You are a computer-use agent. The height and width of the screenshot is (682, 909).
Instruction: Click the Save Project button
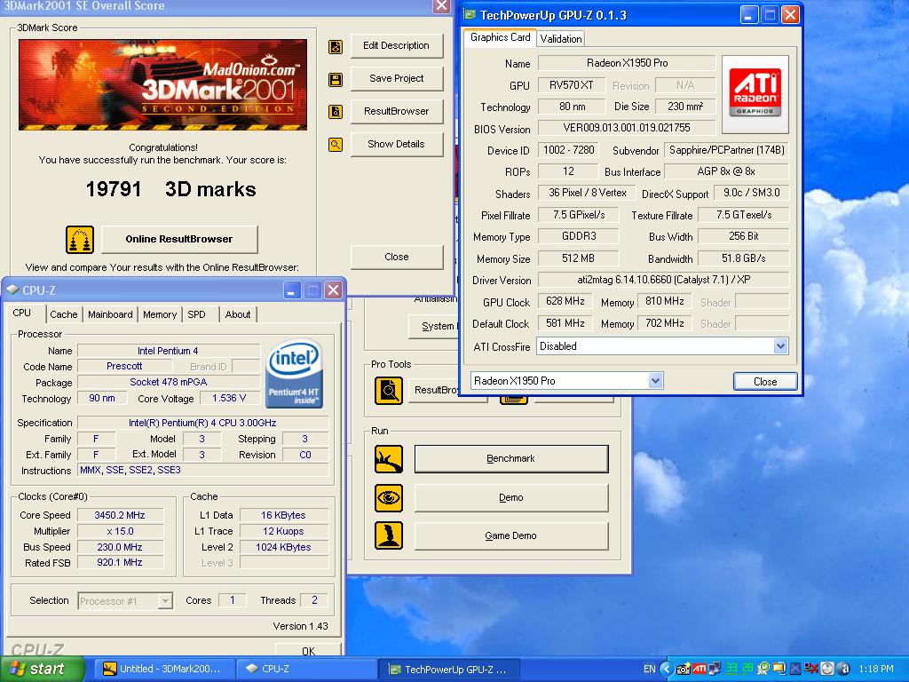[x=397, y=78]
